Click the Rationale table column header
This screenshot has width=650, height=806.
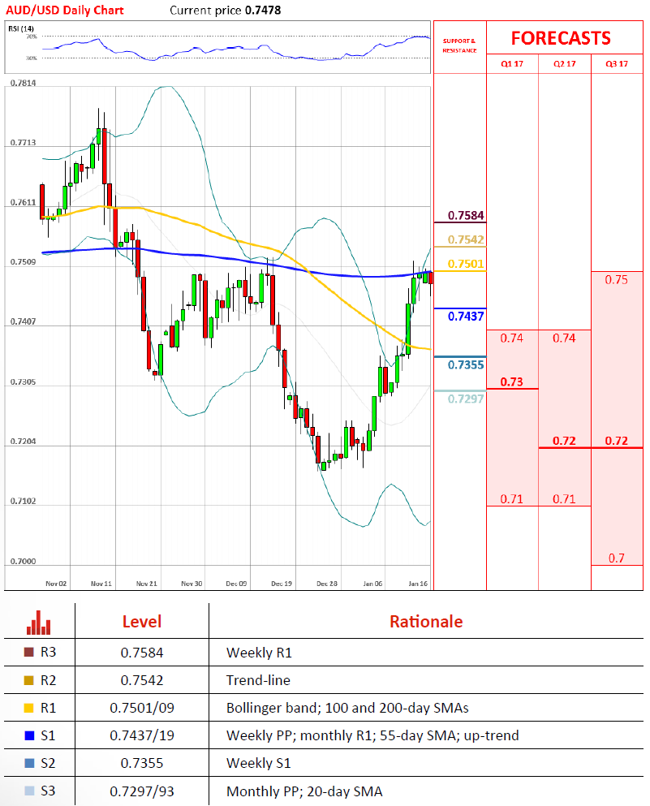(426, 622)
